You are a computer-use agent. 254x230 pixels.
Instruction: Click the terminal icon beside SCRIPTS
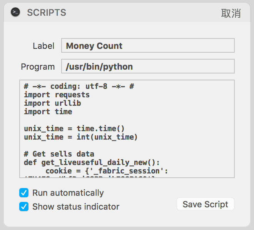point(15,12)
